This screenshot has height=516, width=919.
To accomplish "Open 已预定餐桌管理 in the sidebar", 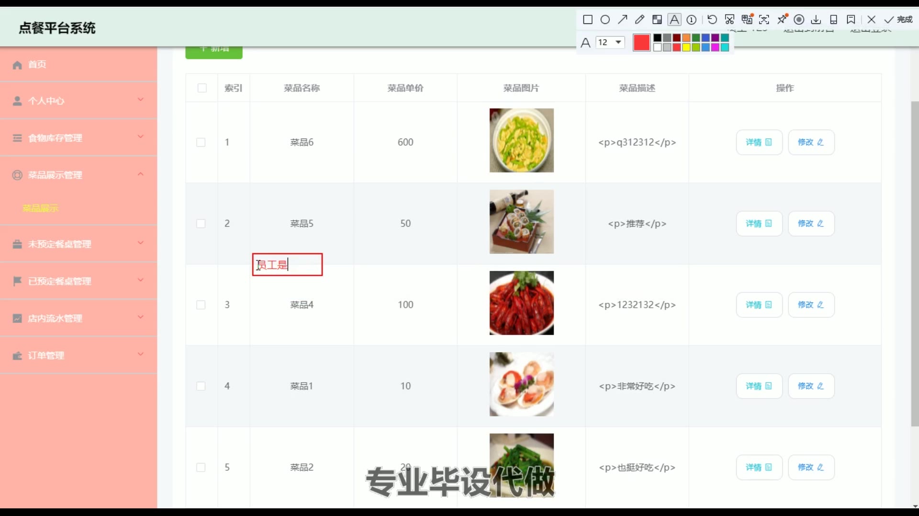I will tap(78, 281).
